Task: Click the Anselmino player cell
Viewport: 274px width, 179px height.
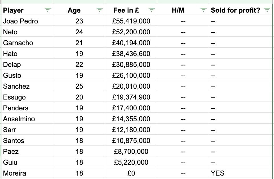Action: click(x=27, y=119)
